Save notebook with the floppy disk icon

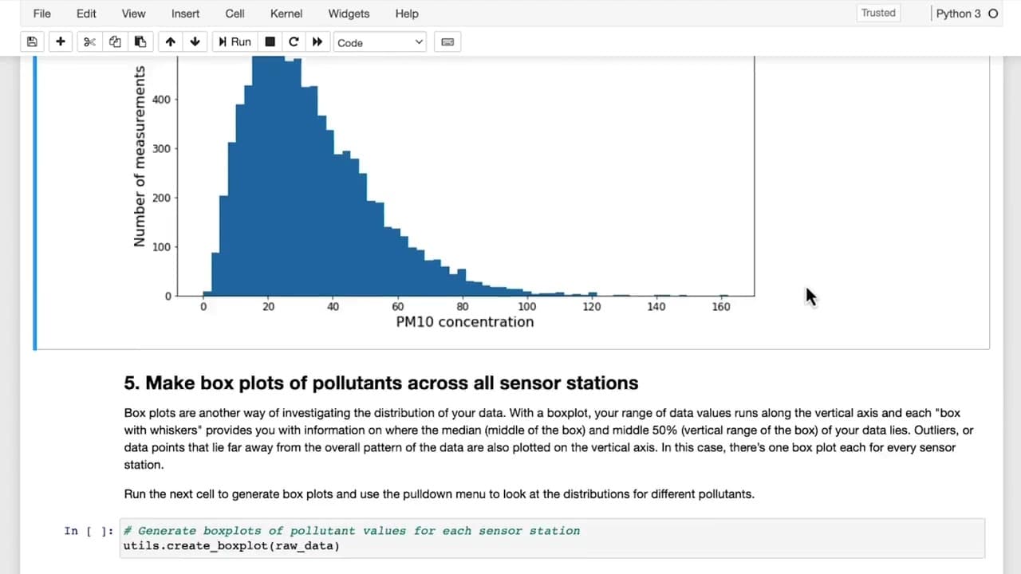[x=32, y=42]
